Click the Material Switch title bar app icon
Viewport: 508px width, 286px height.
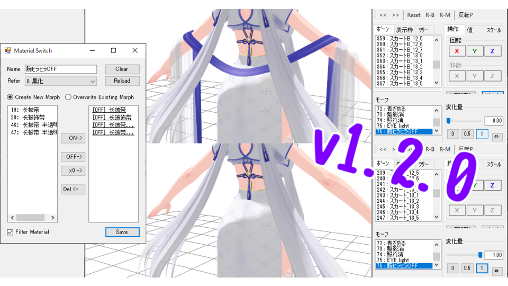tap(8, 51)
